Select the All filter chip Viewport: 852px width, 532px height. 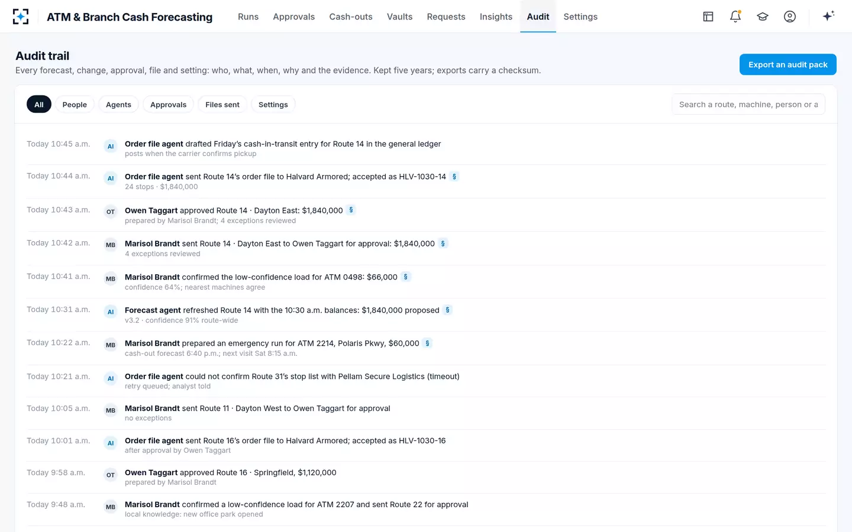coord(39,104)
